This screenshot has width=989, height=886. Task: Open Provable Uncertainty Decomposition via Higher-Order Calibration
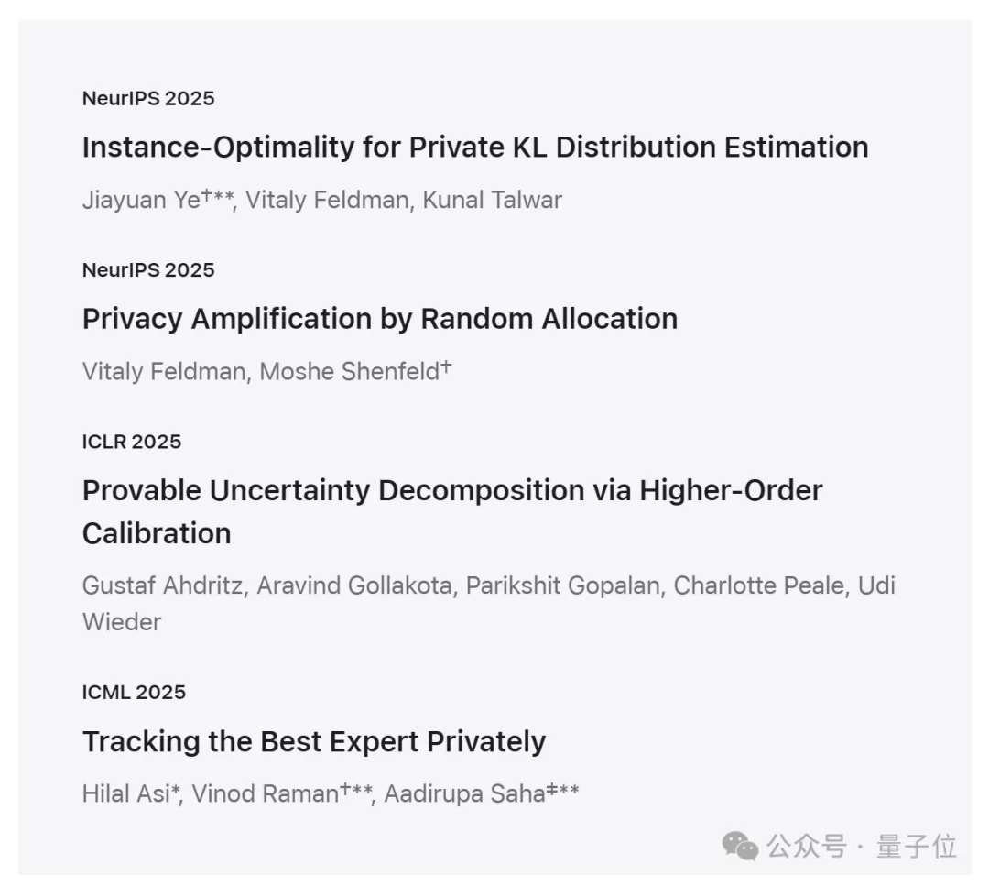click(x=452, y=491)
